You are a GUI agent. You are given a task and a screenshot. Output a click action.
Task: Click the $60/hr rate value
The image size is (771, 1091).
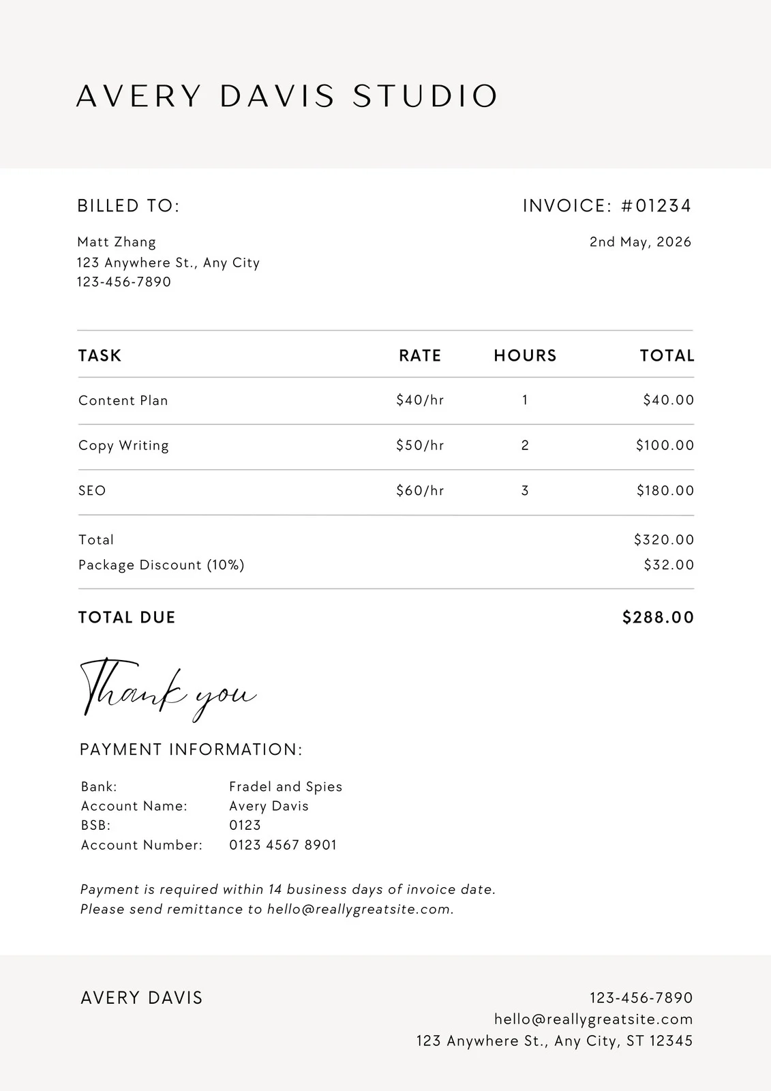click(x=420, y=491)
